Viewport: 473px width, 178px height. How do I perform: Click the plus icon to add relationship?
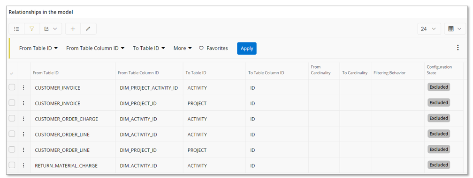click(73, 29)
